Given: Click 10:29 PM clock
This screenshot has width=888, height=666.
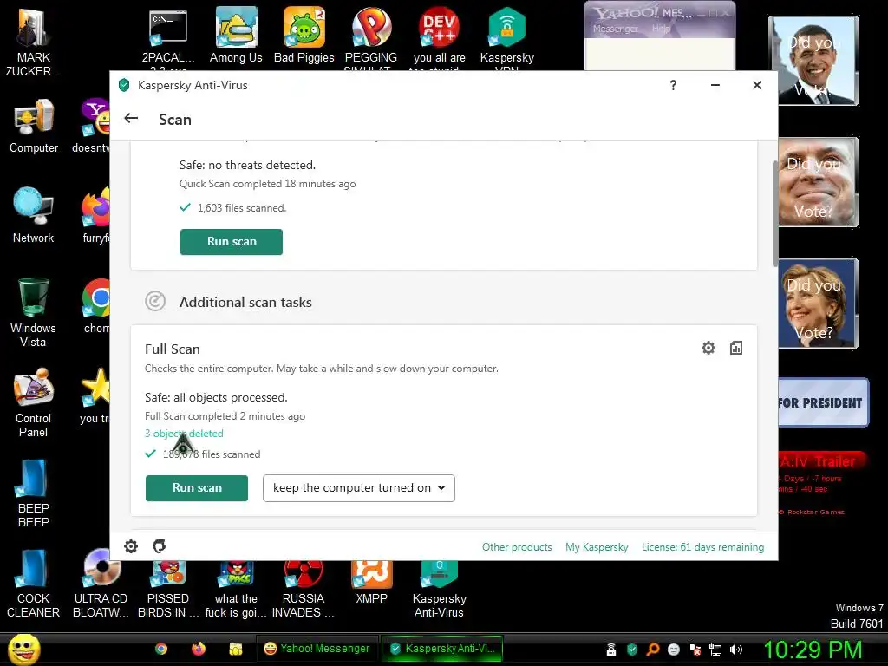Looking at the screenshot, I should tap(813, 650).
